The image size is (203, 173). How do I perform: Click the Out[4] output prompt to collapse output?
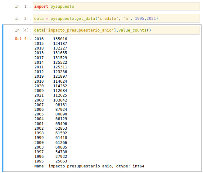coord(23,39)
